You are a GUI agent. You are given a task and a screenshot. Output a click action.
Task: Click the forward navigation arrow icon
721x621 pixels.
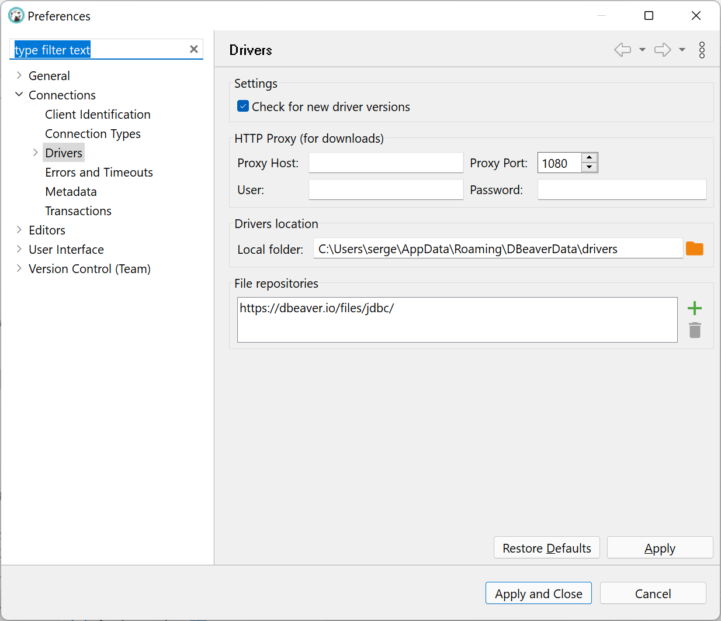tap(663, 50)
